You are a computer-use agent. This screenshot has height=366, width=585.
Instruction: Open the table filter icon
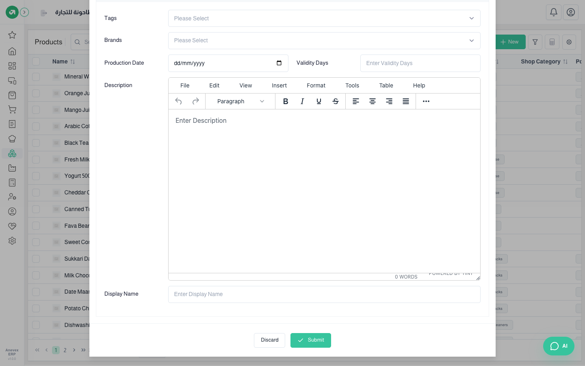pos(535,42)
